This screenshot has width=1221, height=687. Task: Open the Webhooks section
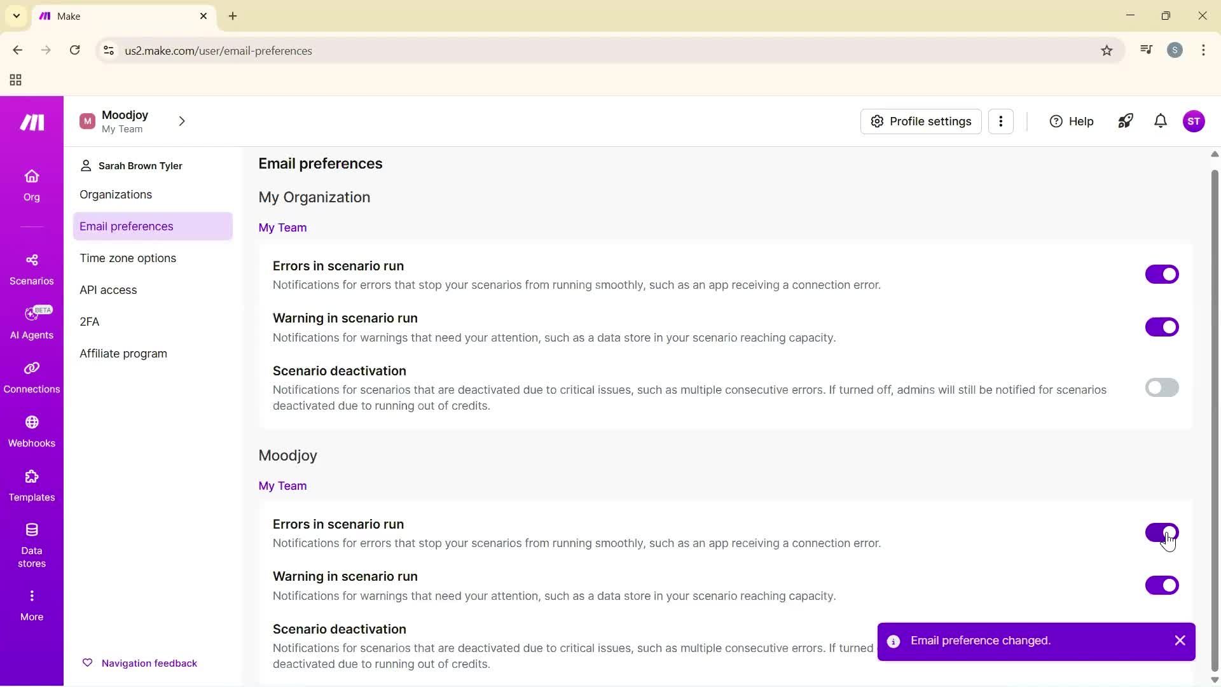coord(31,431)
